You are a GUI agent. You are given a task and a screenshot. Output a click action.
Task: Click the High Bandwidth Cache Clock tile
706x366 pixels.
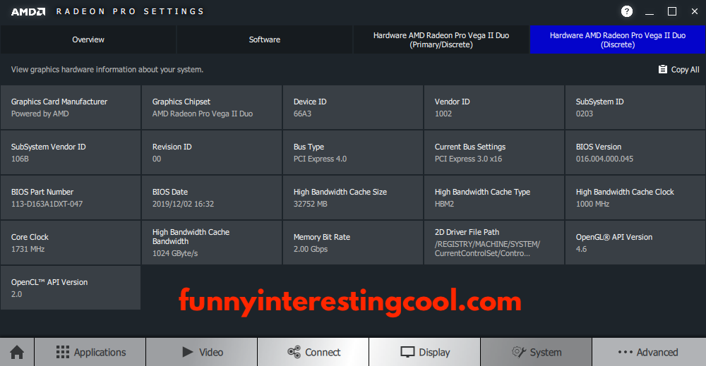tap(635, 197)
